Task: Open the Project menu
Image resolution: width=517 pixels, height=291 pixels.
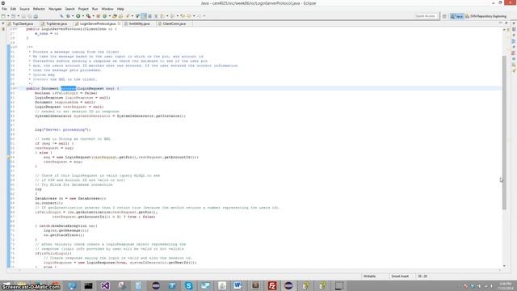Action: coord(83,9)
